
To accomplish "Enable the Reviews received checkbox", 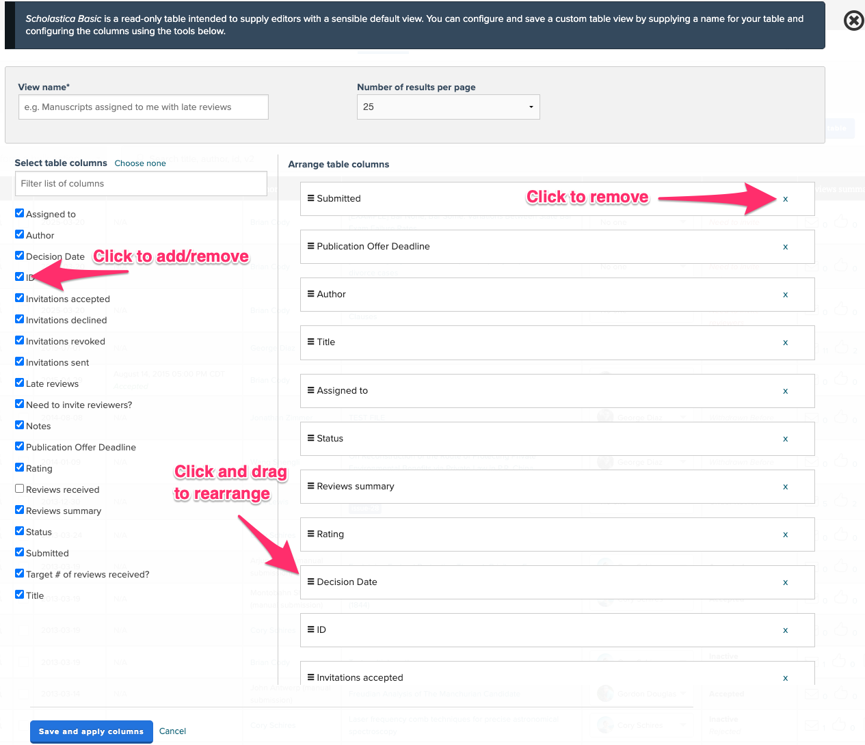I will (20, 489).
